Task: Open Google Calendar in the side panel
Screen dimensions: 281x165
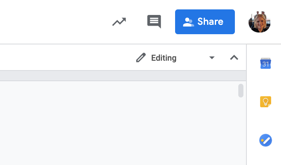Action: coord(265,63)
